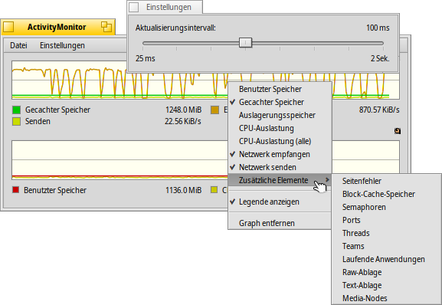The width and height of the screenshot is (442, 305).
Task: Click the 2 Sek. slider maximum label
Action: (x=380, y=58)
